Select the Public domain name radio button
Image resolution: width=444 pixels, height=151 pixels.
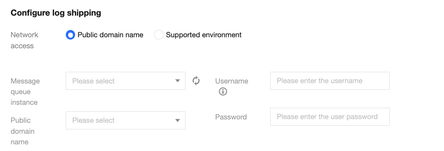point(70,35)
